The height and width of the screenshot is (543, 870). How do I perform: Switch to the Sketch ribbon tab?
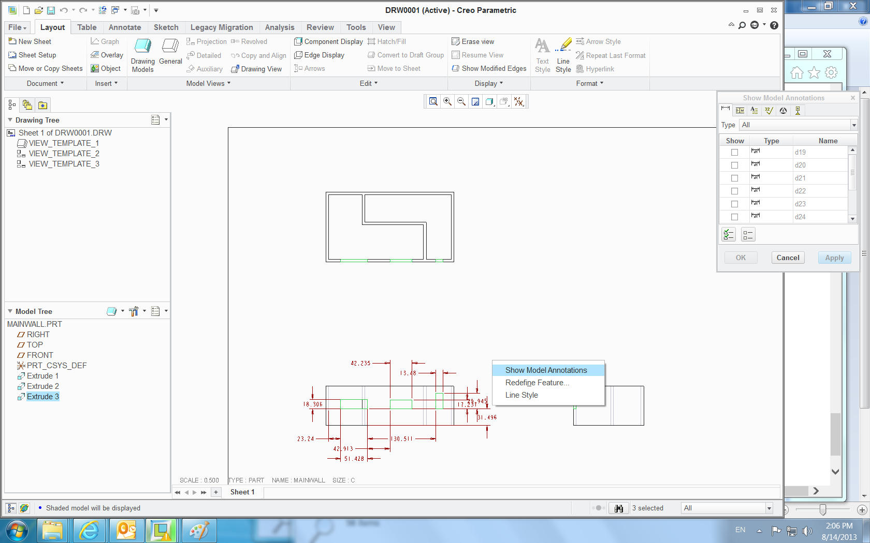[x=166, y=27]
